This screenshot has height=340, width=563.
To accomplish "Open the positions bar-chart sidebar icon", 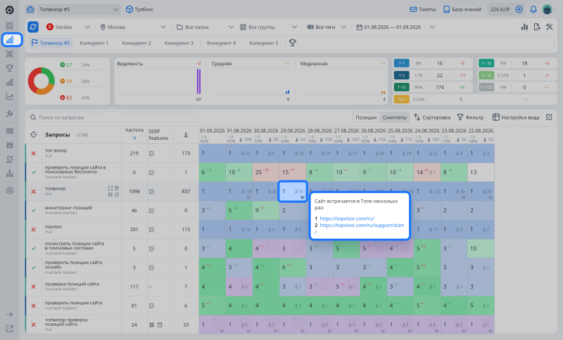I will tap(11, 40).
